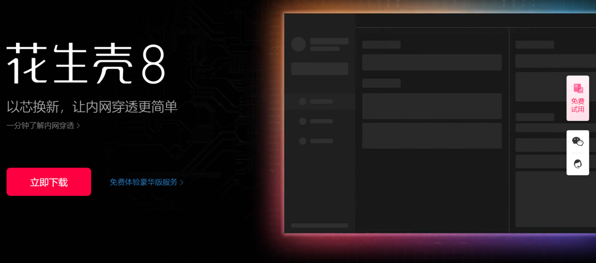
Task: Select the highlighted first item in the preview sidebar
Action: pyautogui.click(x=320, y=101)
